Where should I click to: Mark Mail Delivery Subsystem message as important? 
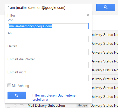22,106
